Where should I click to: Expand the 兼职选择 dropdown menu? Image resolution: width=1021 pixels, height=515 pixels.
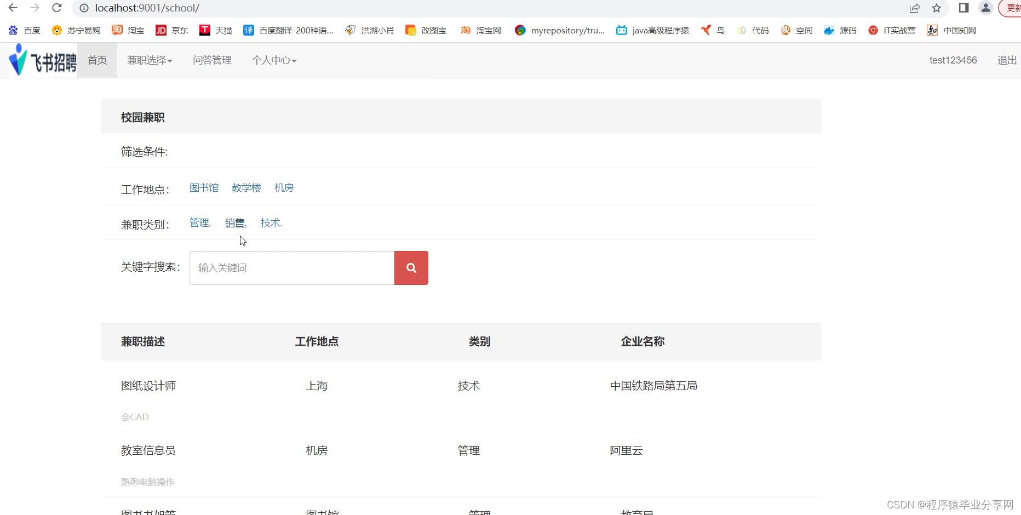[x=150, y=60]
